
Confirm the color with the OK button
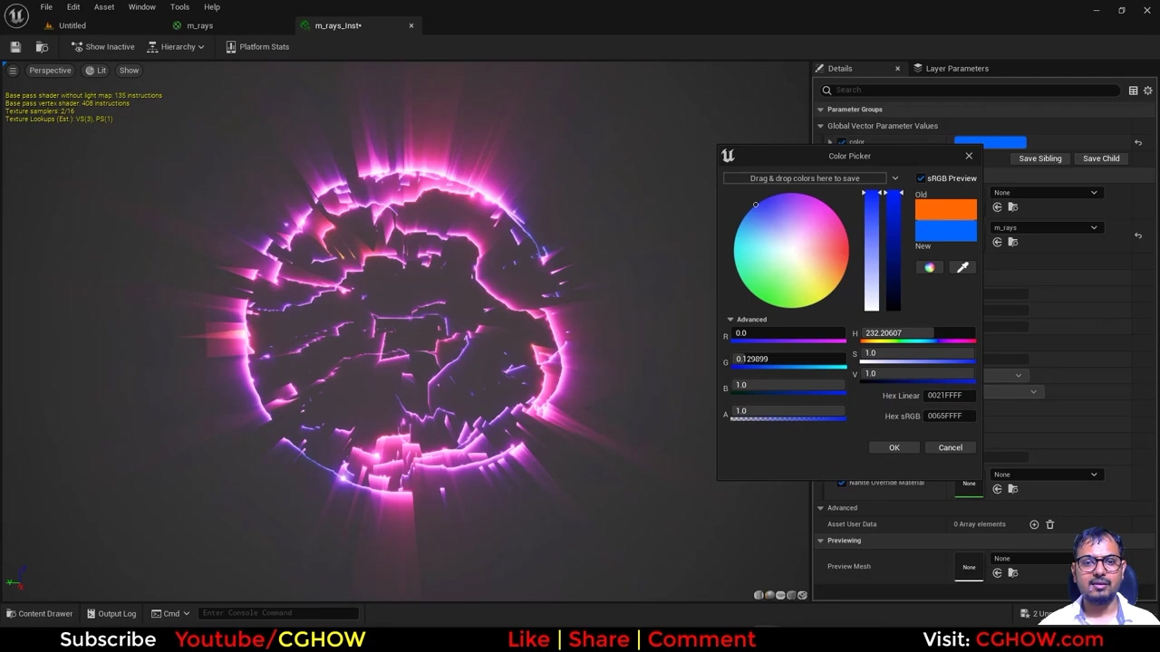(x=894, y=447)
